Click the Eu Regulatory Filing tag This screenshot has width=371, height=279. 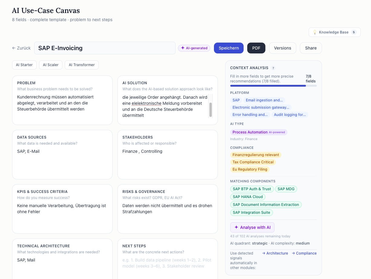[x=250, y=169]
